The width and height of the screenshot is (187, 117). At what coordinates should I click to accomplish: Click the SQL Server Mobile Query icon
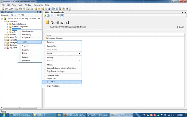tap(31, 9)
